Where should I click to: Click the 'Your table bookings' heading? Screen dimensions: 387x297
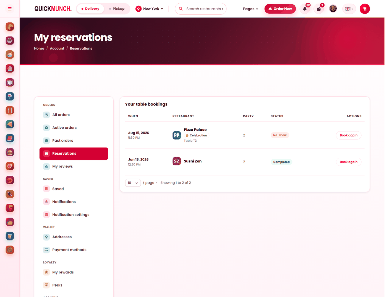146,104
